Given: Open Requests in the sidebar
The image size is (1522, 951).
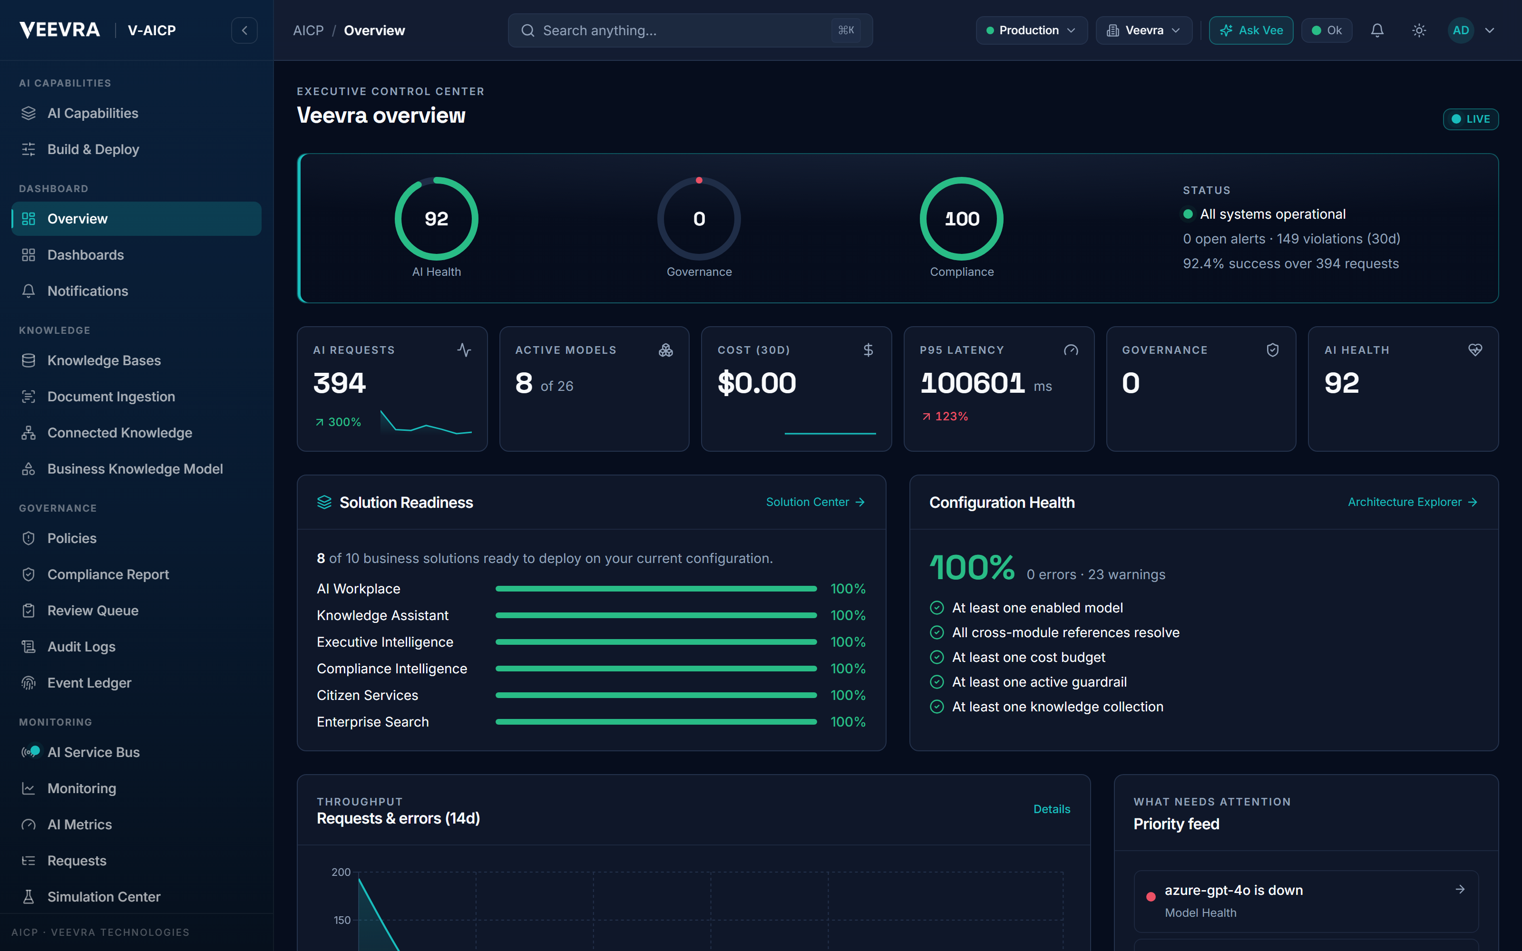Looking at the screenshot, I should point(137,861).
